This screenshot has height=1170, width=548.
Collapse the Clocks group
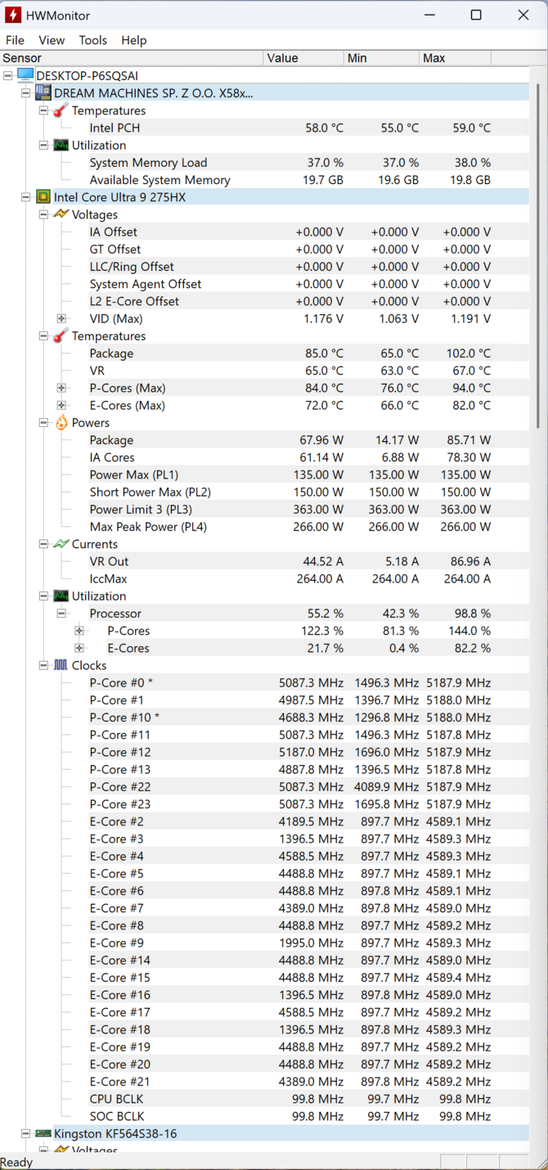[x=44, y=665]
